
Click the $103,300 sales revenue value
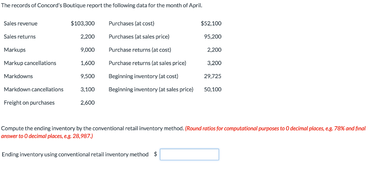[x=83, y=24]
